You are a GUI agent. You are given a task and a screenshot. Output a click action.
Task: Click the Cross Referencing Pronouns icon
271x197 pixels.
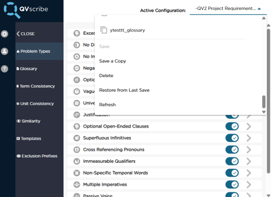coord(77,150)
